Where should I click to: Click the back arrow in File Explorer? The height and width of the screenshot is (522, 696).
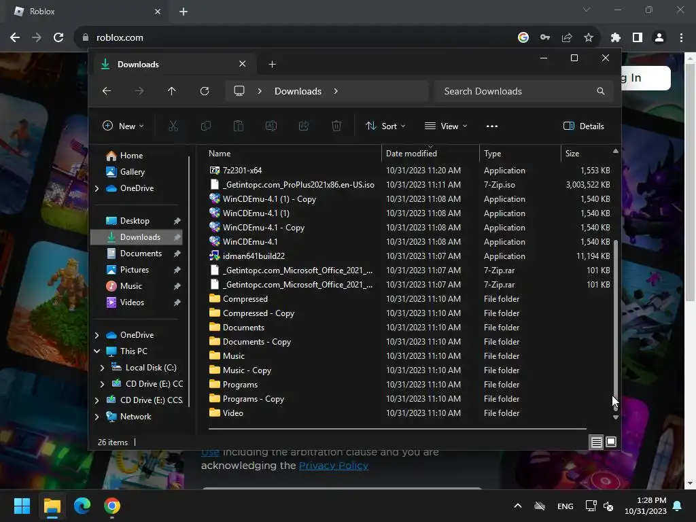(x=107, y=91)
